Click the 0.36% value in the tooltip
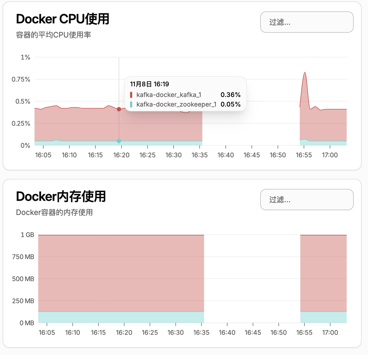368x355 pixels. (x=230, y=95)
